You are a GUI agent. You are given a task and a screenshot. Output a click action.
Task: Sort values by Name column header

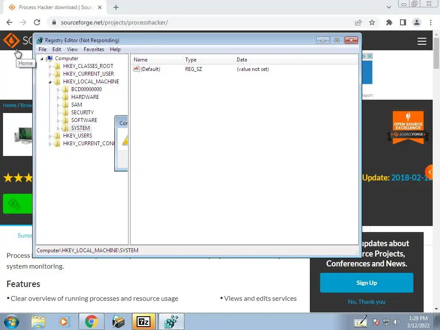156,59
